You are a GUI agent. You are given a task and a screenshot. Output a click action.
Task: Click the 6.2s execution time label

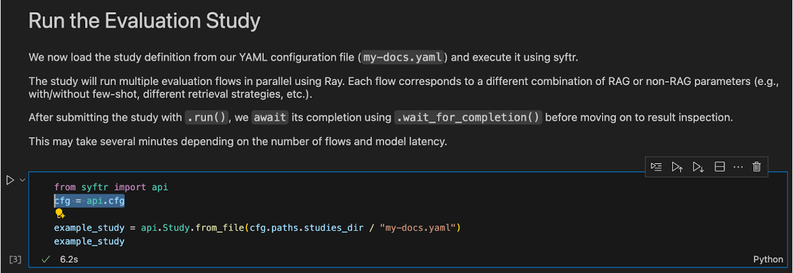69,259
